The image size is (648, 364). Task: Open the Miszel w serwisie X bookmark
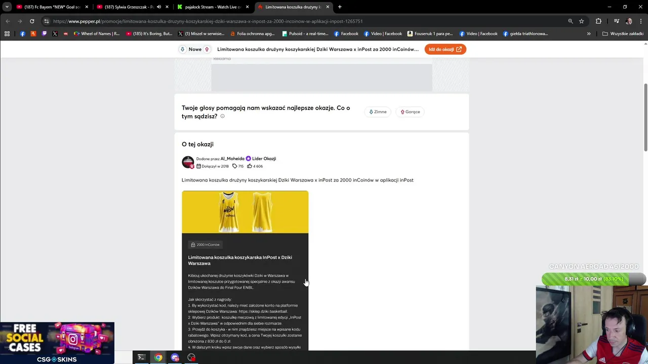coord(201,34)
